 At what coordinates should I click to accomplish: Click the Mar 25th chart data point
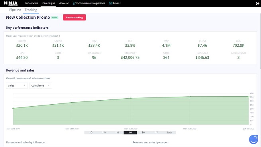pyautogui.click(x=131, y=98)
